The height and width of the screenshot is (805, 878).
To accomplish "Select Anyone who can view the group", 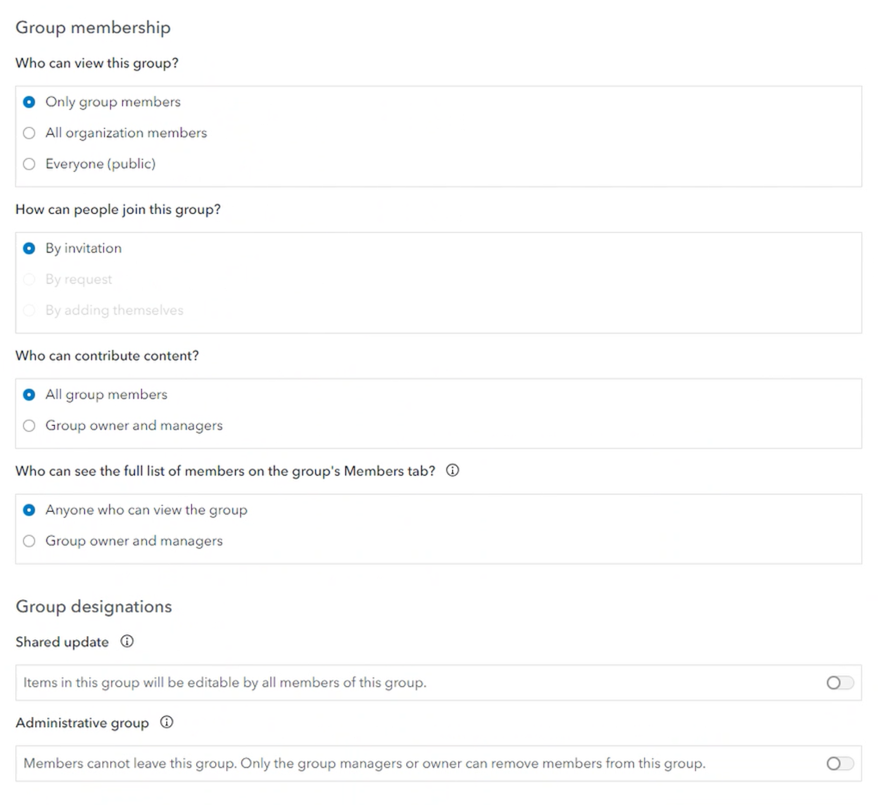I will [x=29, y=510].
